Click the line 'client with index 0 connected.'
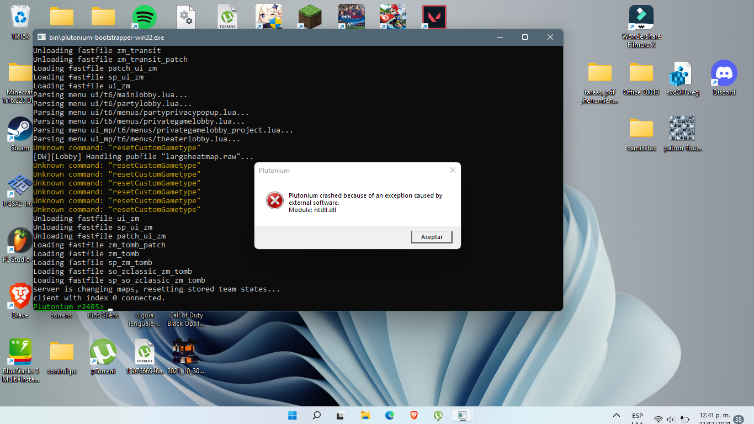This screenshot has height=424, width=754. tap(99, 298)
